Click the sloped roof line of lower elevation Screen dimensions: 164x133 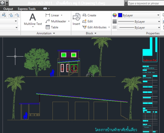(82, 98)
